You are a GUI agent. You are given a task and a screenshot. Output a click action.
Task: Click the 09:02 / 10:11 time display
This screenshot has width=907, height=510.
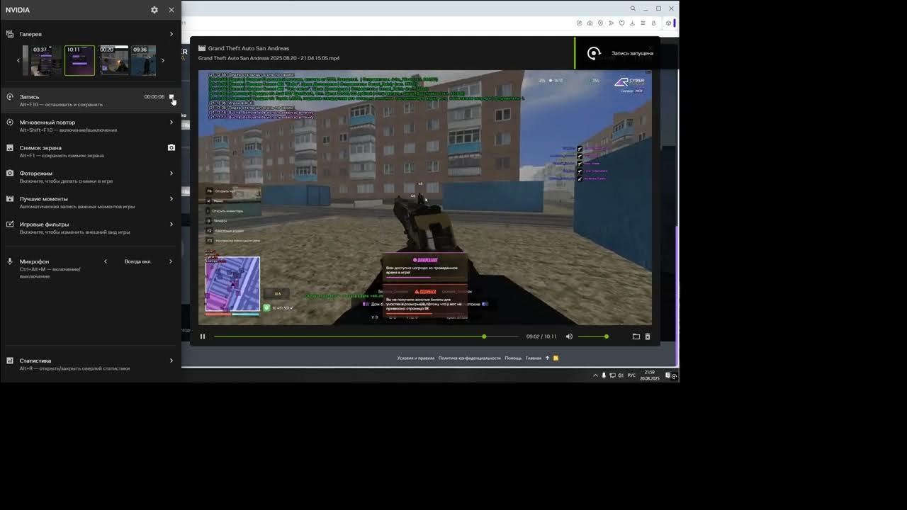(541, 336)
